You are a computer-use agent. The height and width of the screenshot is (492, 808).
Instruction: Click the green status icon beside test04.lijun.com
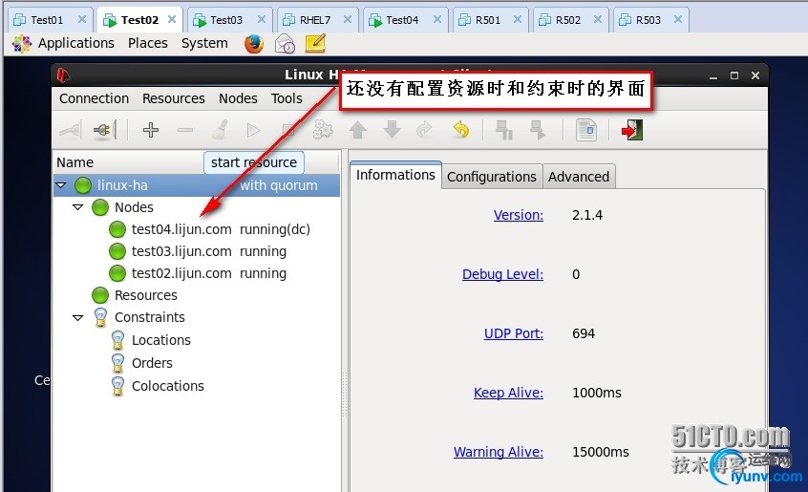pyautogui.click(x=117, y=229)
